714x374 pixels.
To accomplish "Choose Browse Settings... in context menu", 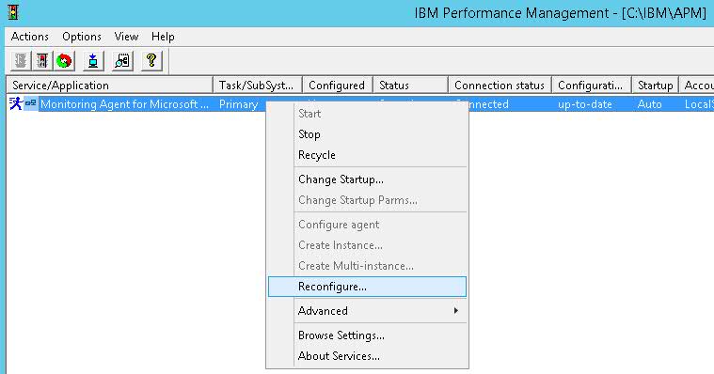I will [x=367, y=335].
